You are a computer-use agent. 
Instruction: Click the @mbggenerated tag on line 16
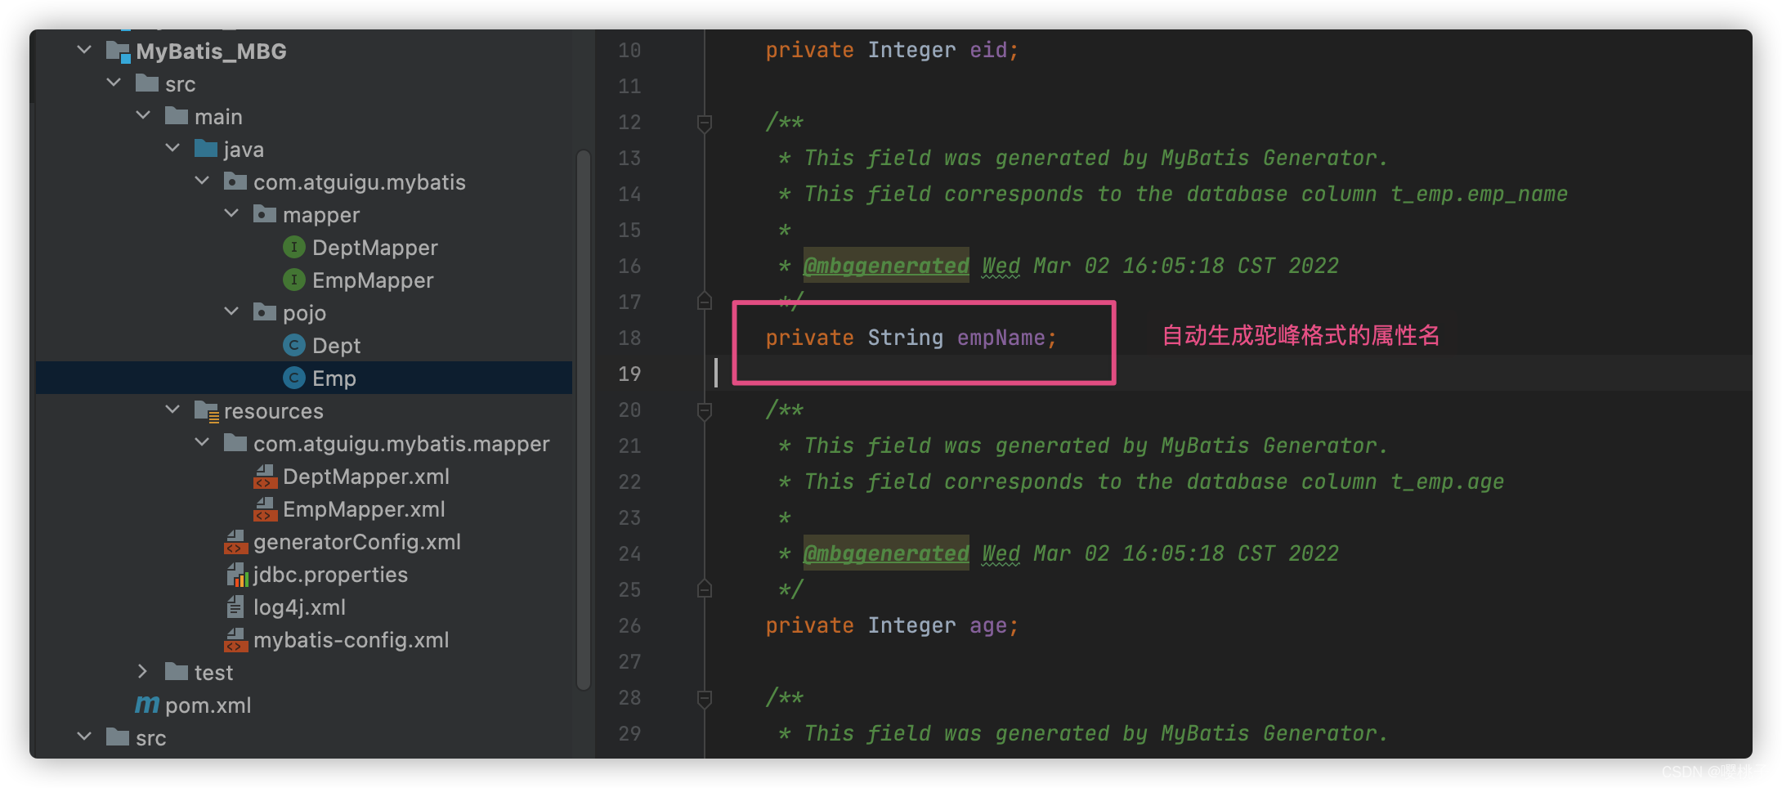(886, 266)
